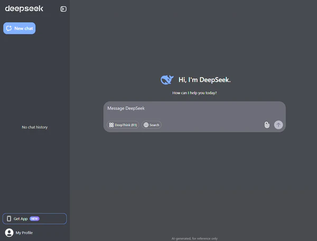Image resolution: width=317 pixels, height=241 pixels.
Task: Click the AI-generated disclaimer footer text
Action: [194, 238]
